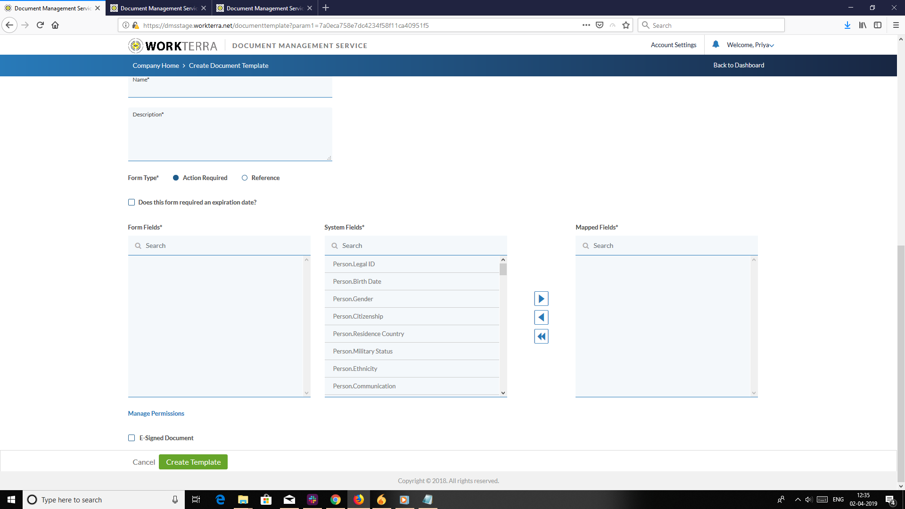Click the Form Fields search box
Image resolution: width=905 pixels, height=509 pixels.
(219, 246)
